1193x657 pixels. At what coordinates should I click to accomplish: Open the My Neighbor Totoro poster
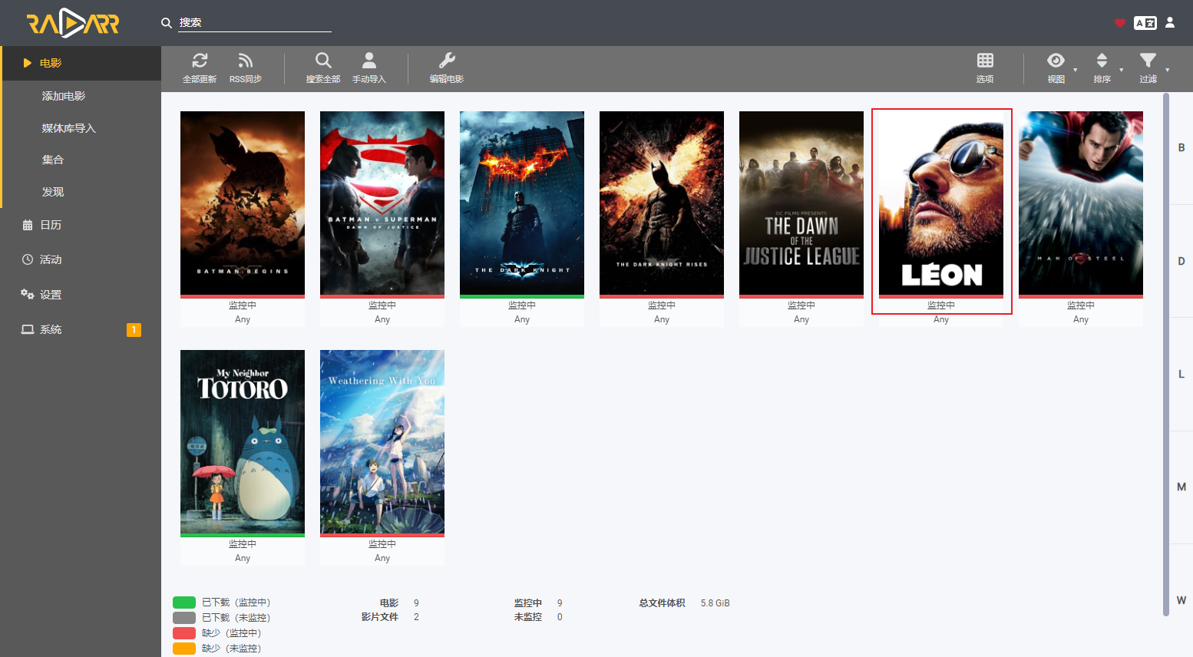click(243, 442)
